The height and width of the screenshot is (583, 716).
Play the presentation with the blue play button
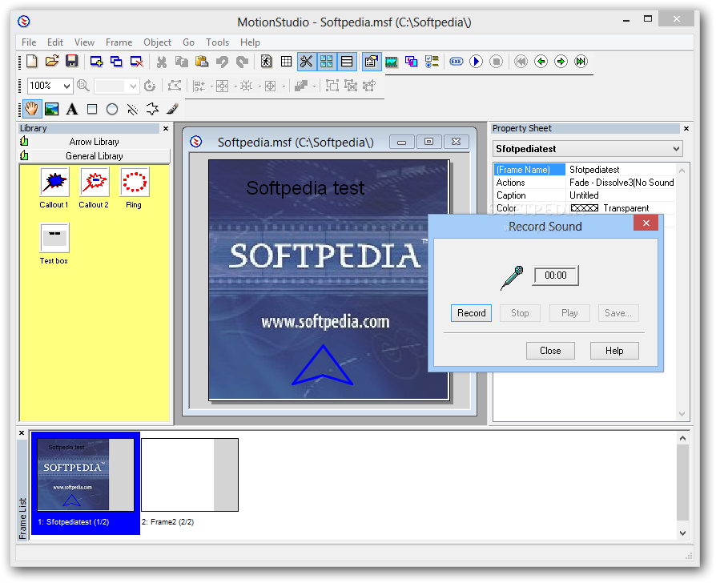point(476,61)
